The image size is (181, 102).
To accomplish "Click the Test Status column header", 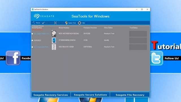I will tap(133, 28).
